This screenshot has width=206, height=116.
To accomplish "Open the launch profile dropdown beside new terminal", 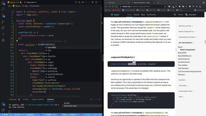I will tap(93, 100).
